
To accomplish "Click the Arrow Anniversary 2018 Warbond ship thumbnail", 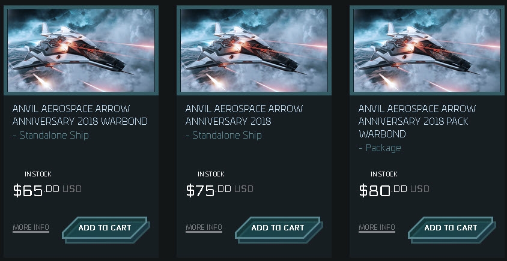I will point(81,50).
